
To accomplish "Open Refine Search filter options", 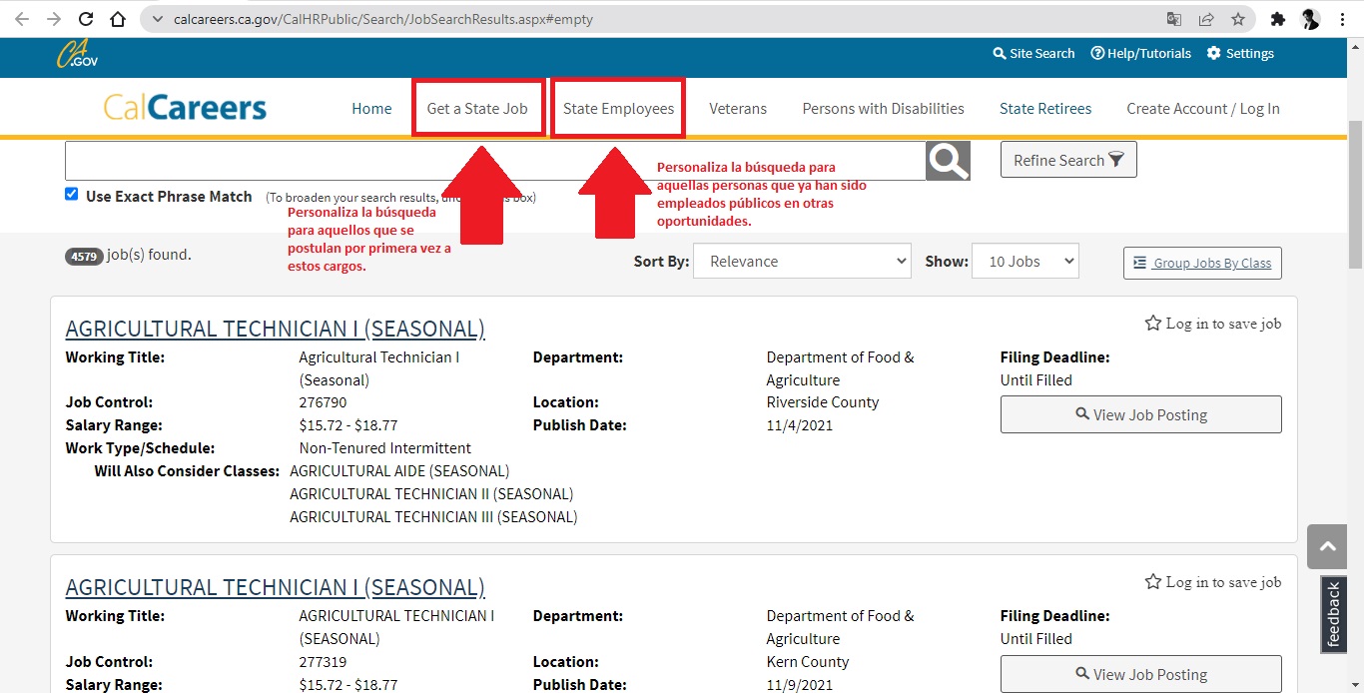I will pyautogui.click(x=1067, y=160).
